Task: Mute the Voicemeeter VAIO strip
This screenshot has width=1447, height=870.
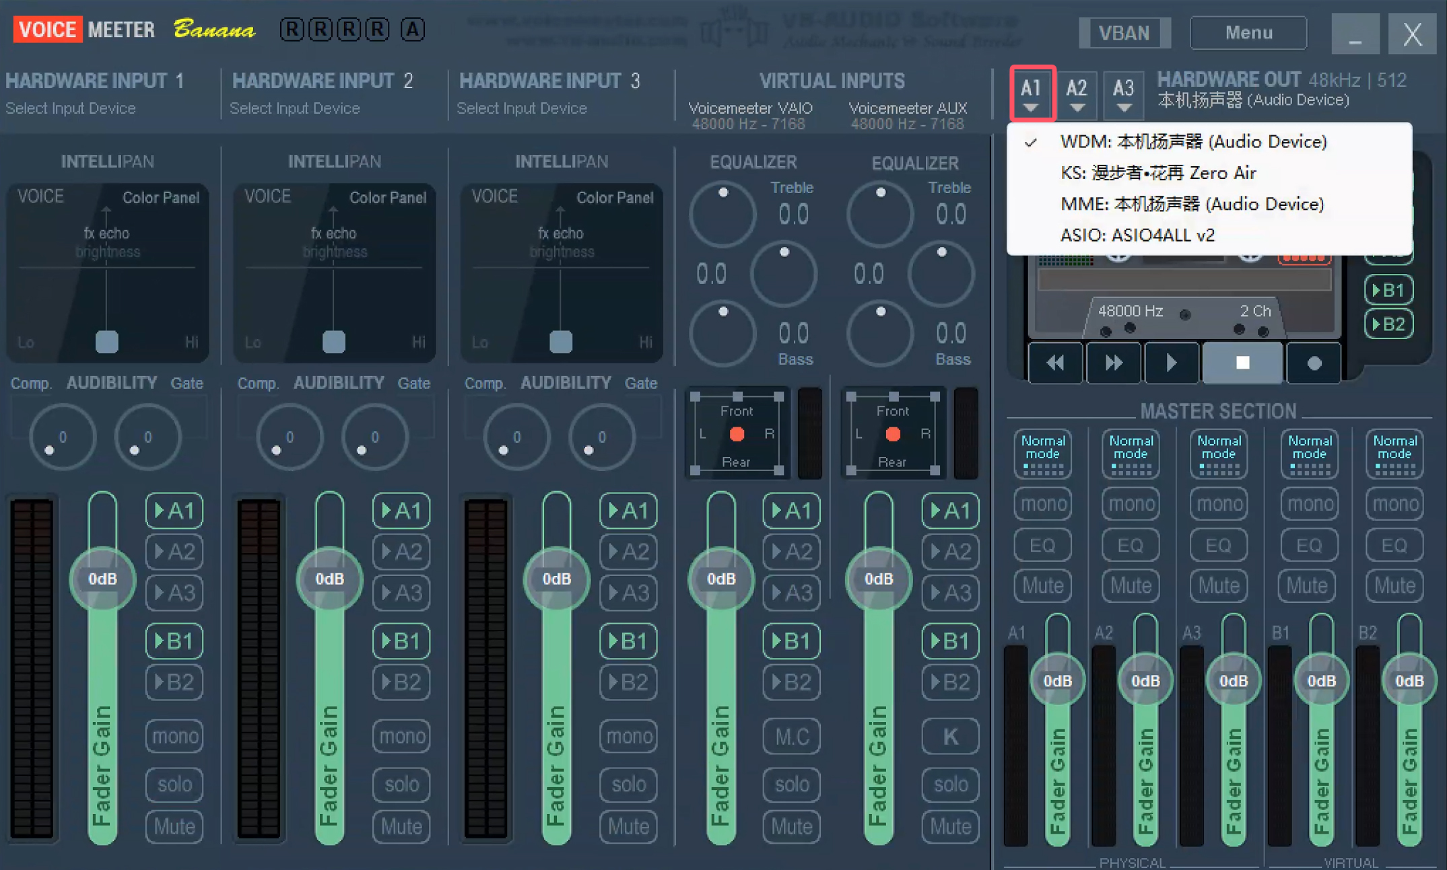Action: pyautogui.click(x=791, y=826)
